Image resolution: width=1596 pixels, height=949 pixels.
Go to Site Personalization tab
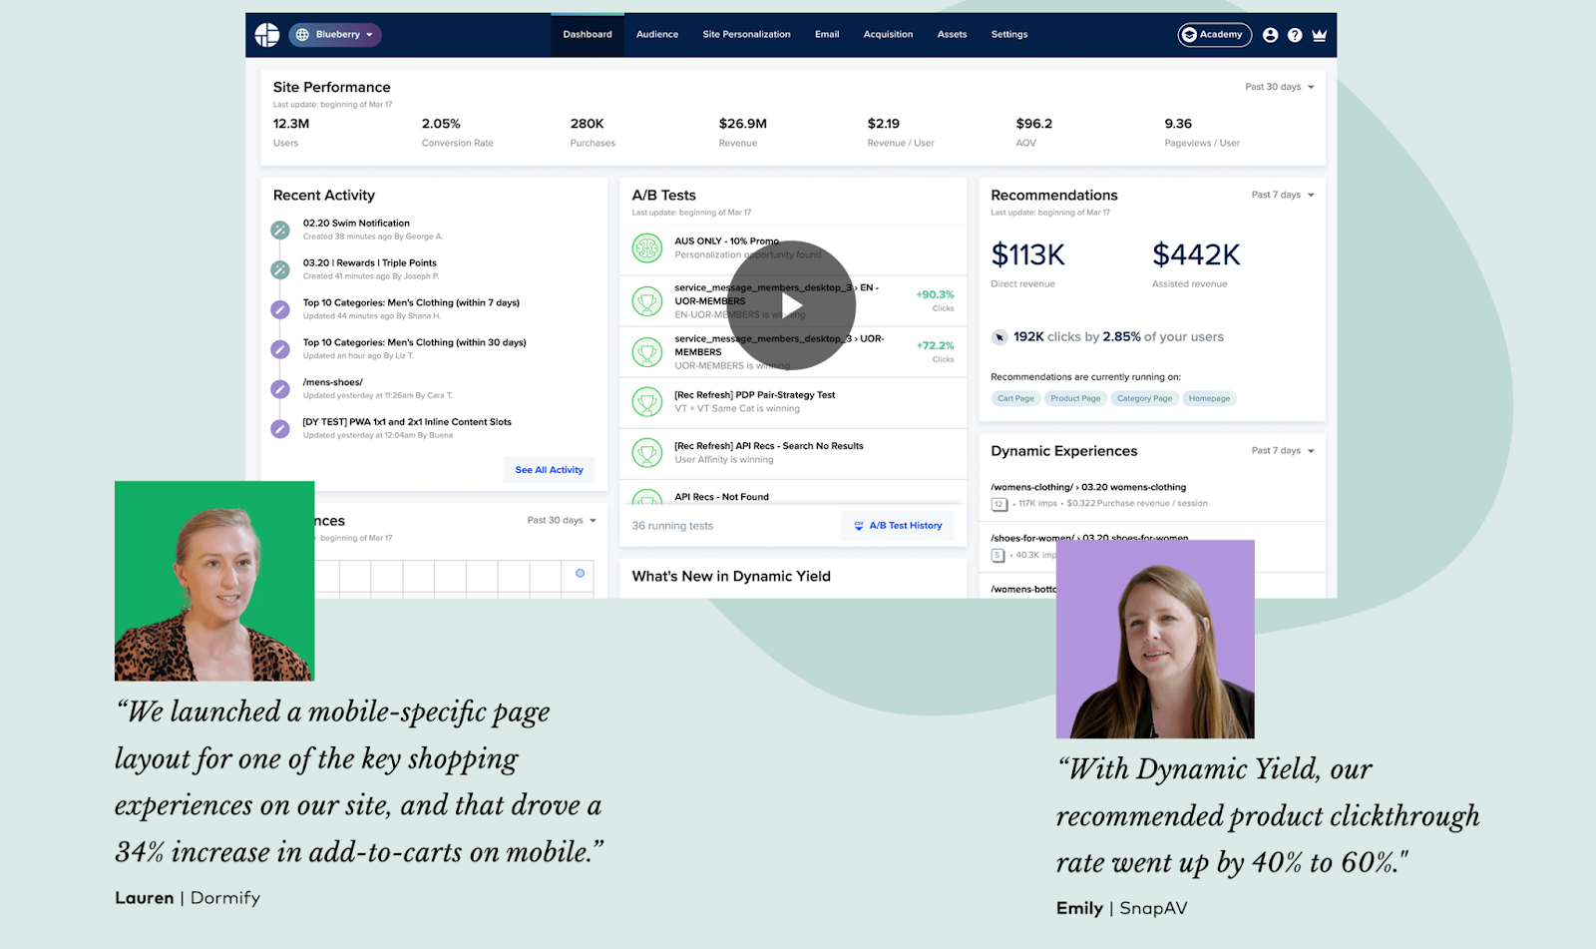coord(746,35)
